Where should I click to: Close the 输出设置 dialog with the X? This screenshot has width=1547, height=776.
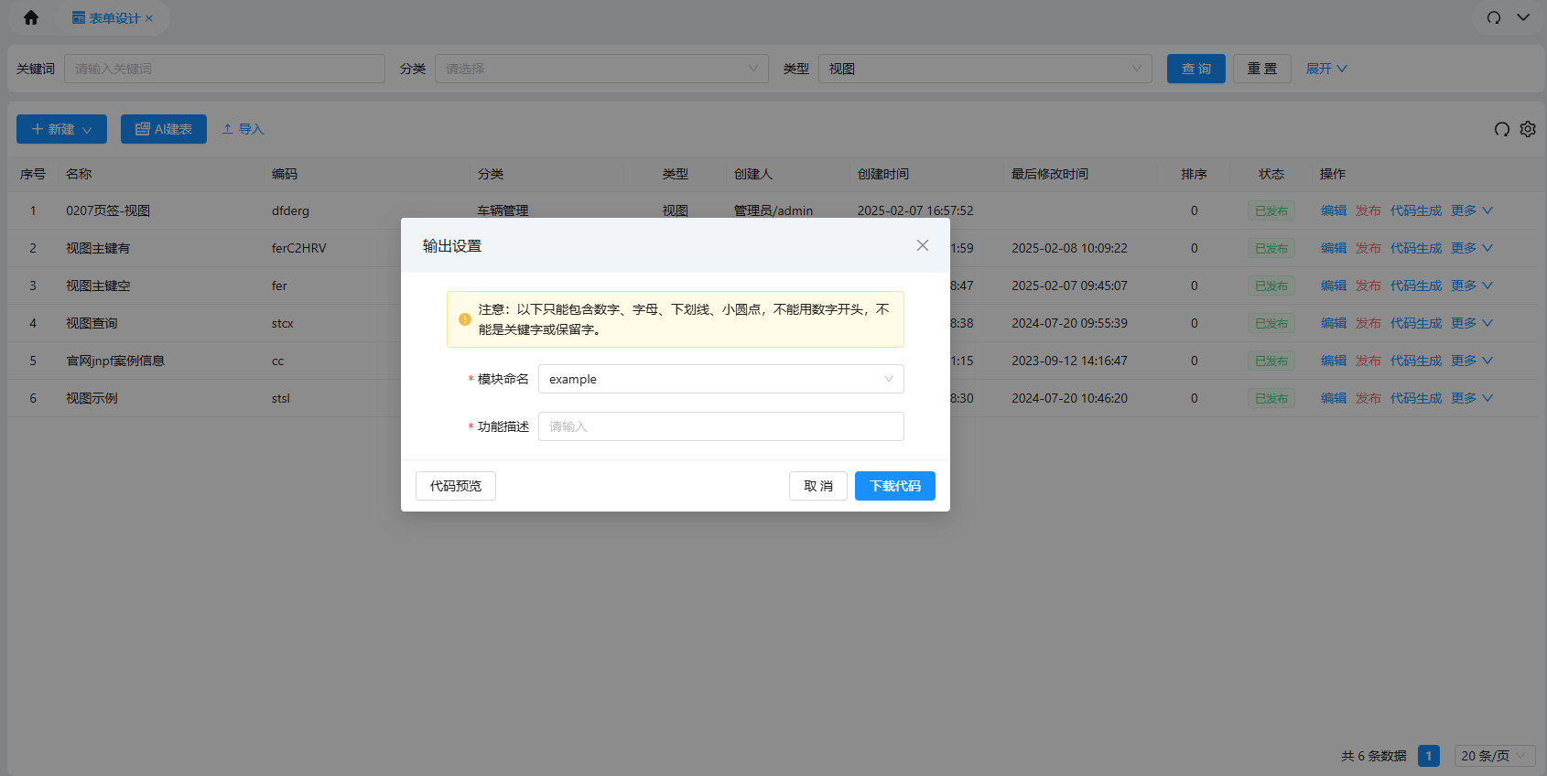(922, 245)
